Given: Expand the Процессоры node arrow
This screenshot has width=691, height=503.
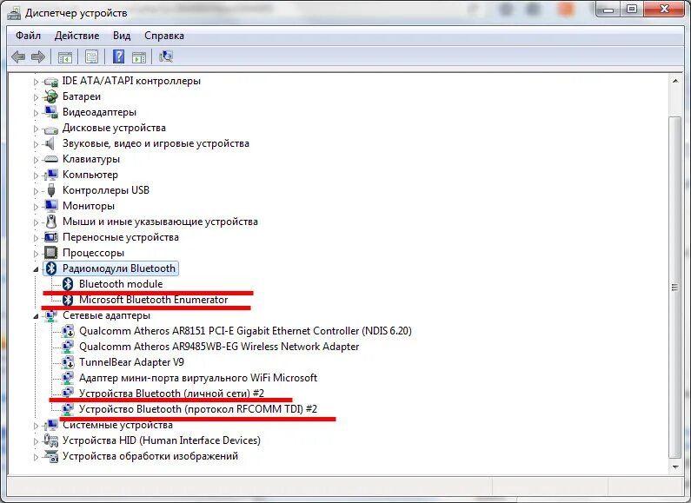Looking at the screenshot, I should [37, 254].
